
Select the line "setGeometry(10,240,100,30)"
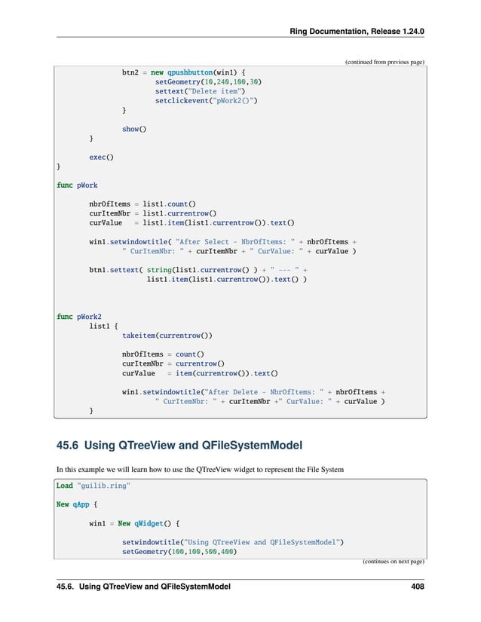(x=208, y=82)
